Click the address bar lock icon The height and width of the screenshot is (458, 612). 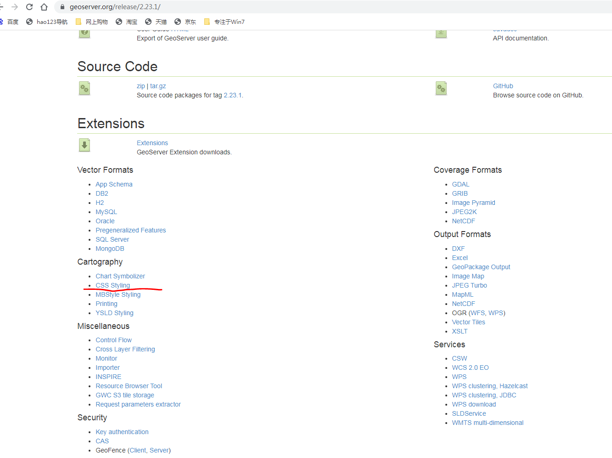click(x=62, y=7)
